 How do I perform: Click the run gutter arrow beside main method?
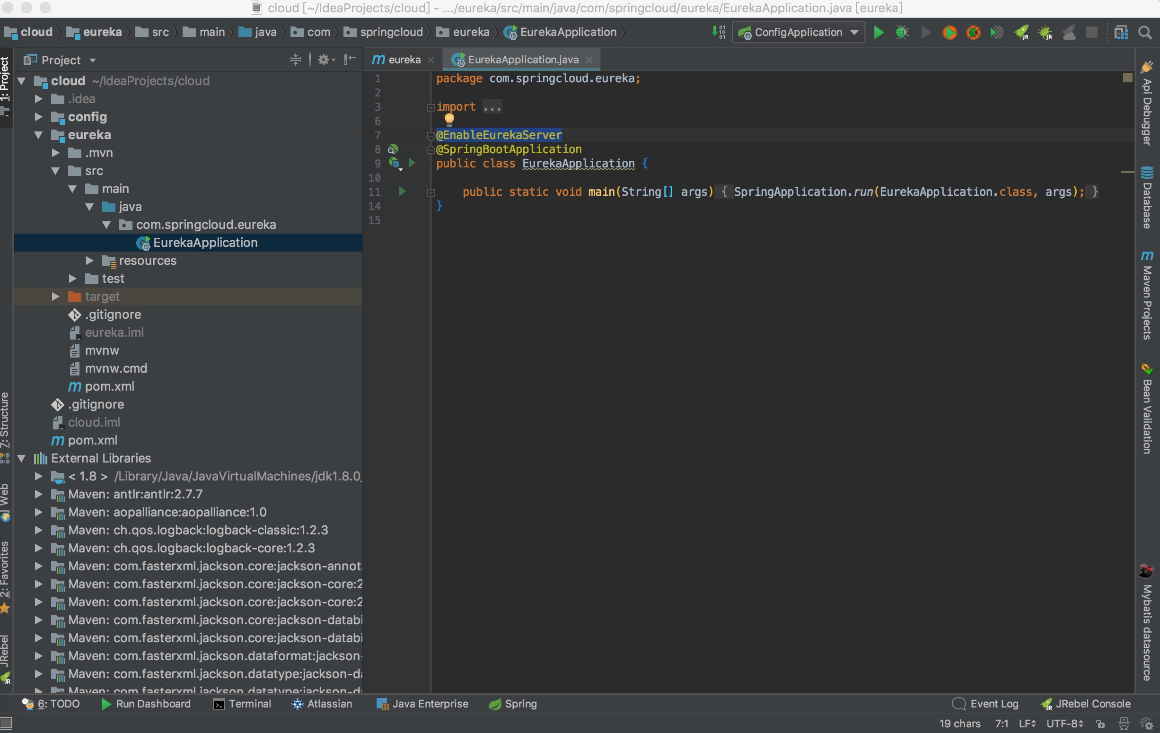coord(402,192)
